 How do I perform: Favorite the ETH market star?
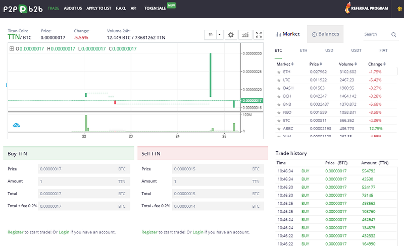(279, 72)
